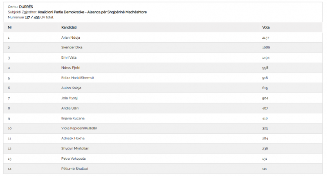Select Edlira Harizi(Shemsi) entry
Viewport: 327px width, 176px height.
pyautogui.click(x=77, y=78)
